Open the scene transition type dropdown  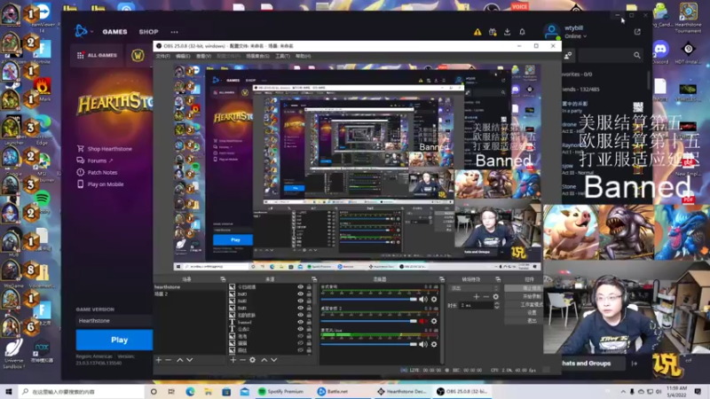click(x=475, y=288)
